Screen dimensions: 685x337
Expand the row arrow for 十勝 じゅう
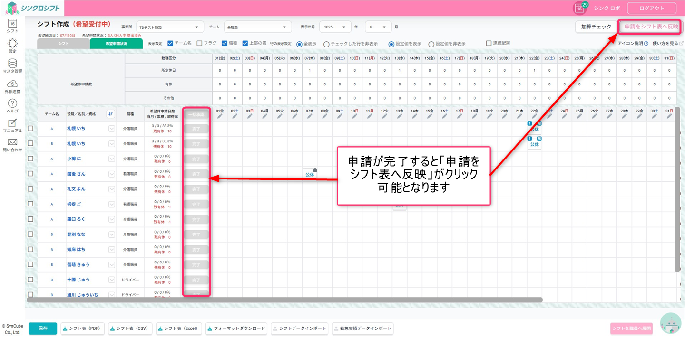coord(112,280)
